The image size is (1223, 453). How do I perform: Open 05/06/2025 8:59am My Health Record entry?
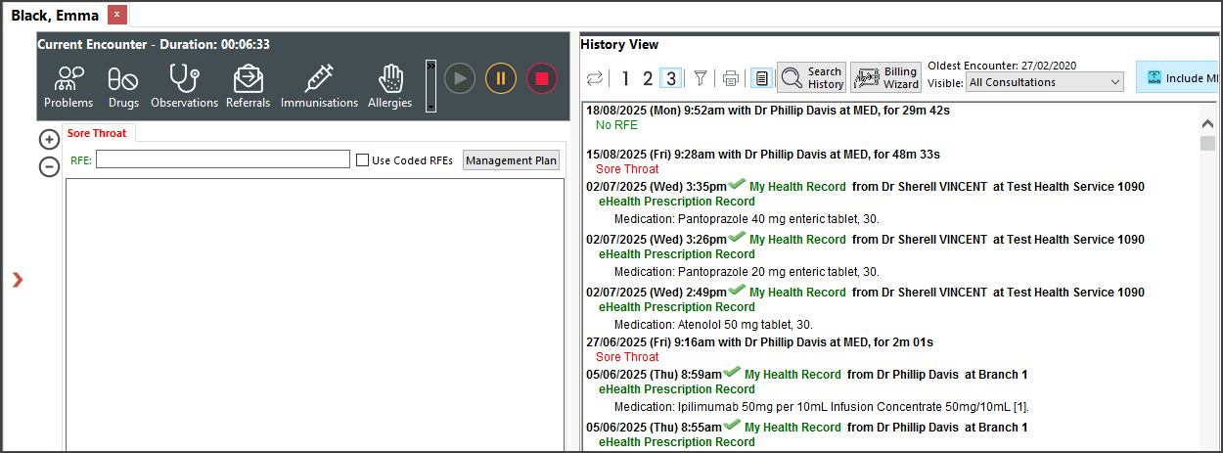806,375
